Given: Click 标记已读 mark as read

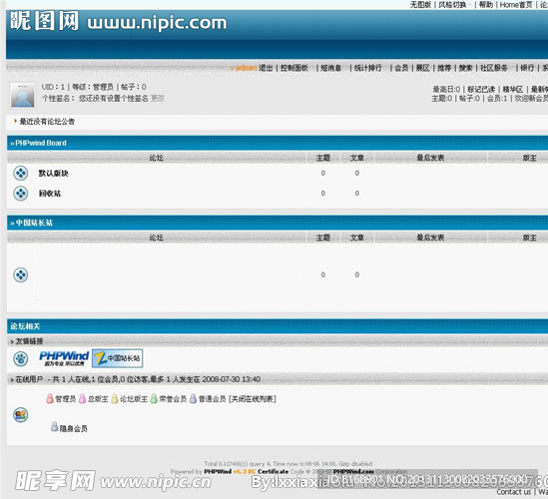Looking at the screenshot, I should tap(481, 90).
